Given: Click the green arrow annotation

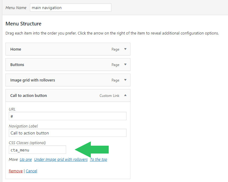Looking at the screenshot, I should pos(92,150).
